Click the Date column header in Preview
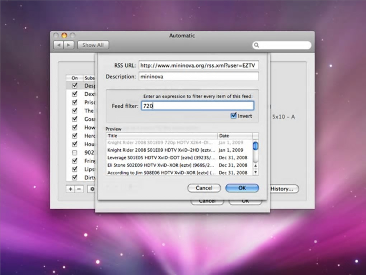This screenshot has width=366, height=275. click(235, 136)
